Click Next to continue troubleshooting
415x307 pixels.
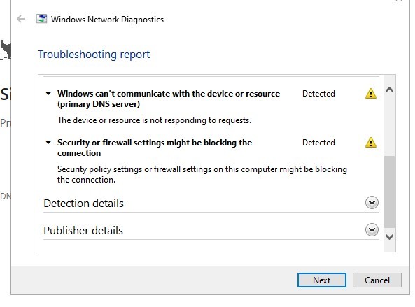click(x=321, y=280)
